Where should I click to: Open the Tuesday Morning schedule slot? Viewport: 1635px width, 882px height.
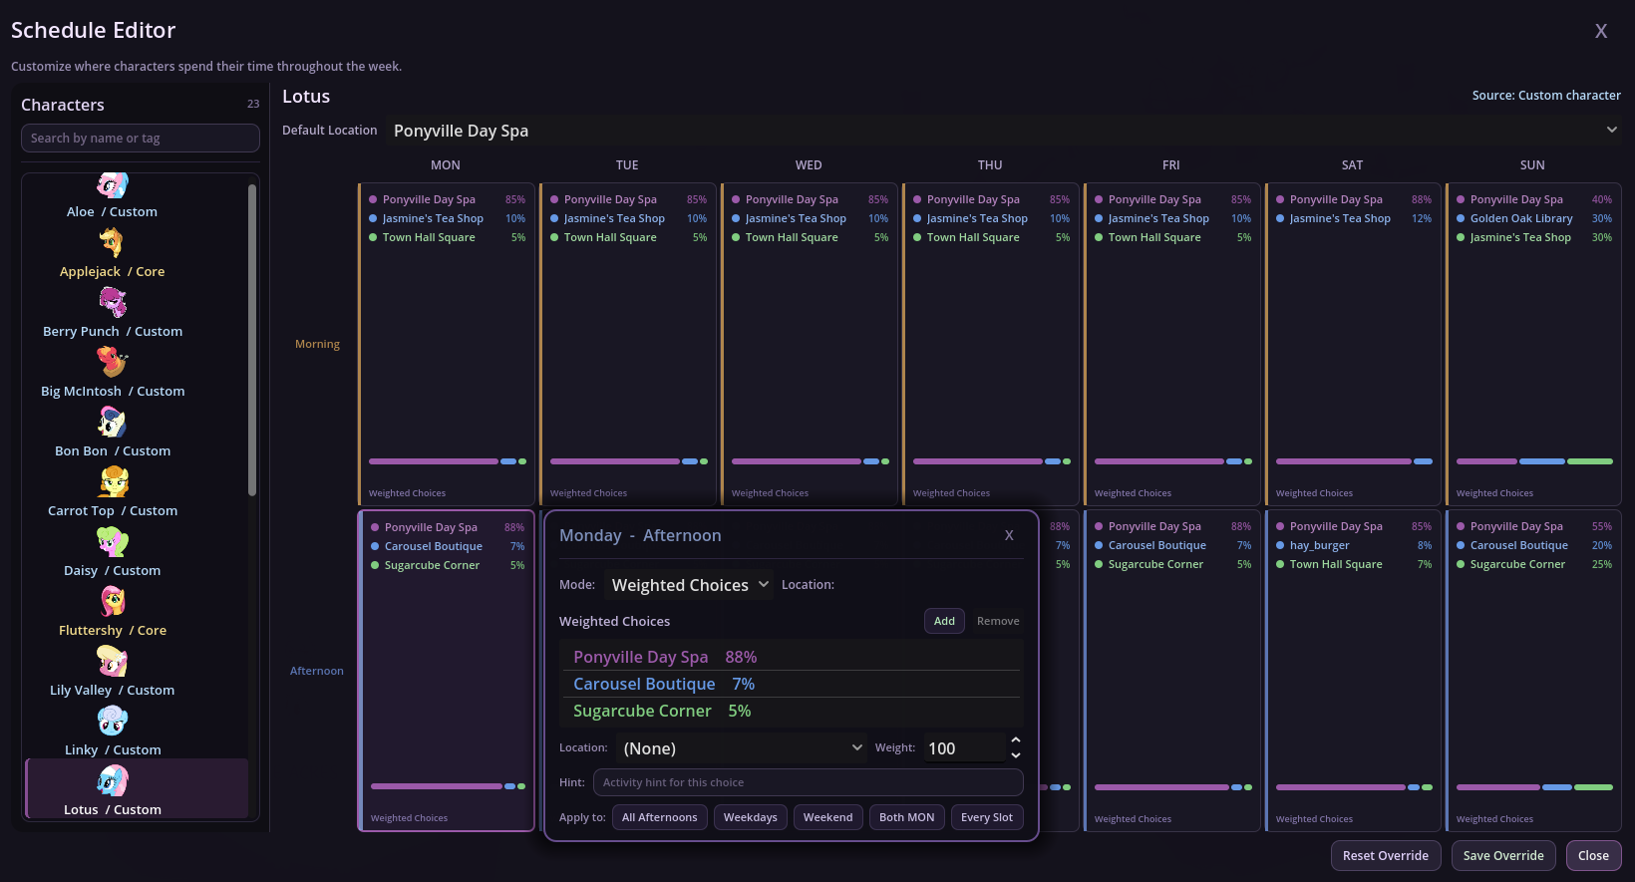[628, 344]
